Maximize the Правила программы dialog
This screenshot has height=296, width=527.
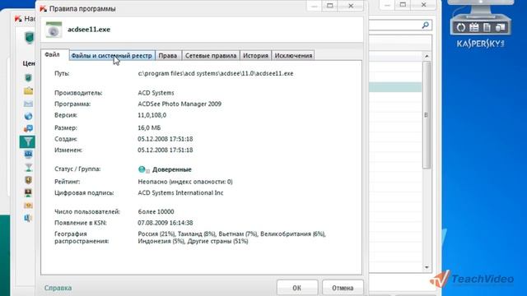tap(330, 6)
